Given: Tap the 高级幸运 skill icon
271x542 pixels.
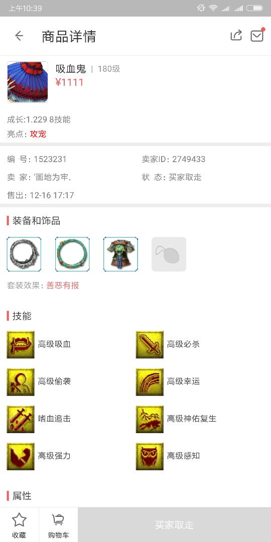Looking at the screenshot, I should pos(150,381).
